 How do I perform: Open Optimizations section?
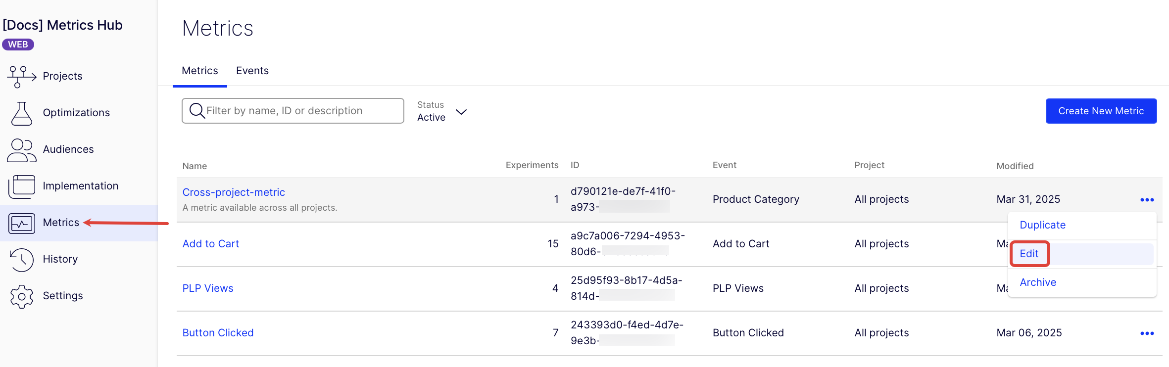point(76,113)
